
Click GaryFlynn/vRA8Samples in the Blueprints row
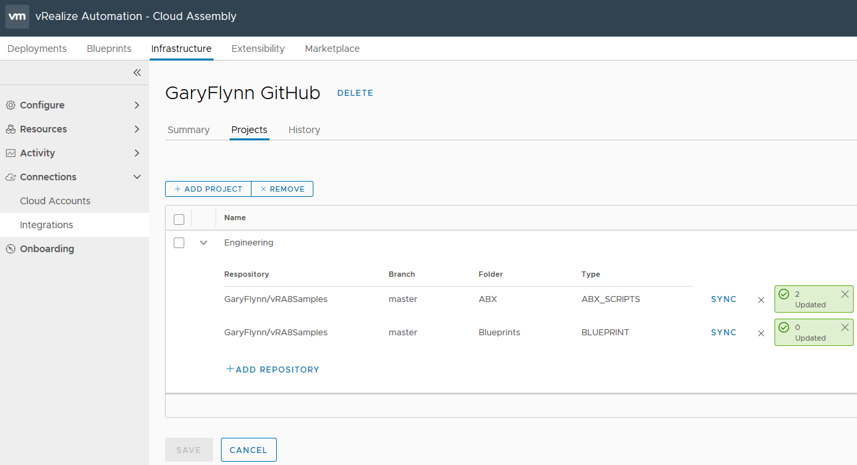tap(276, 332)
